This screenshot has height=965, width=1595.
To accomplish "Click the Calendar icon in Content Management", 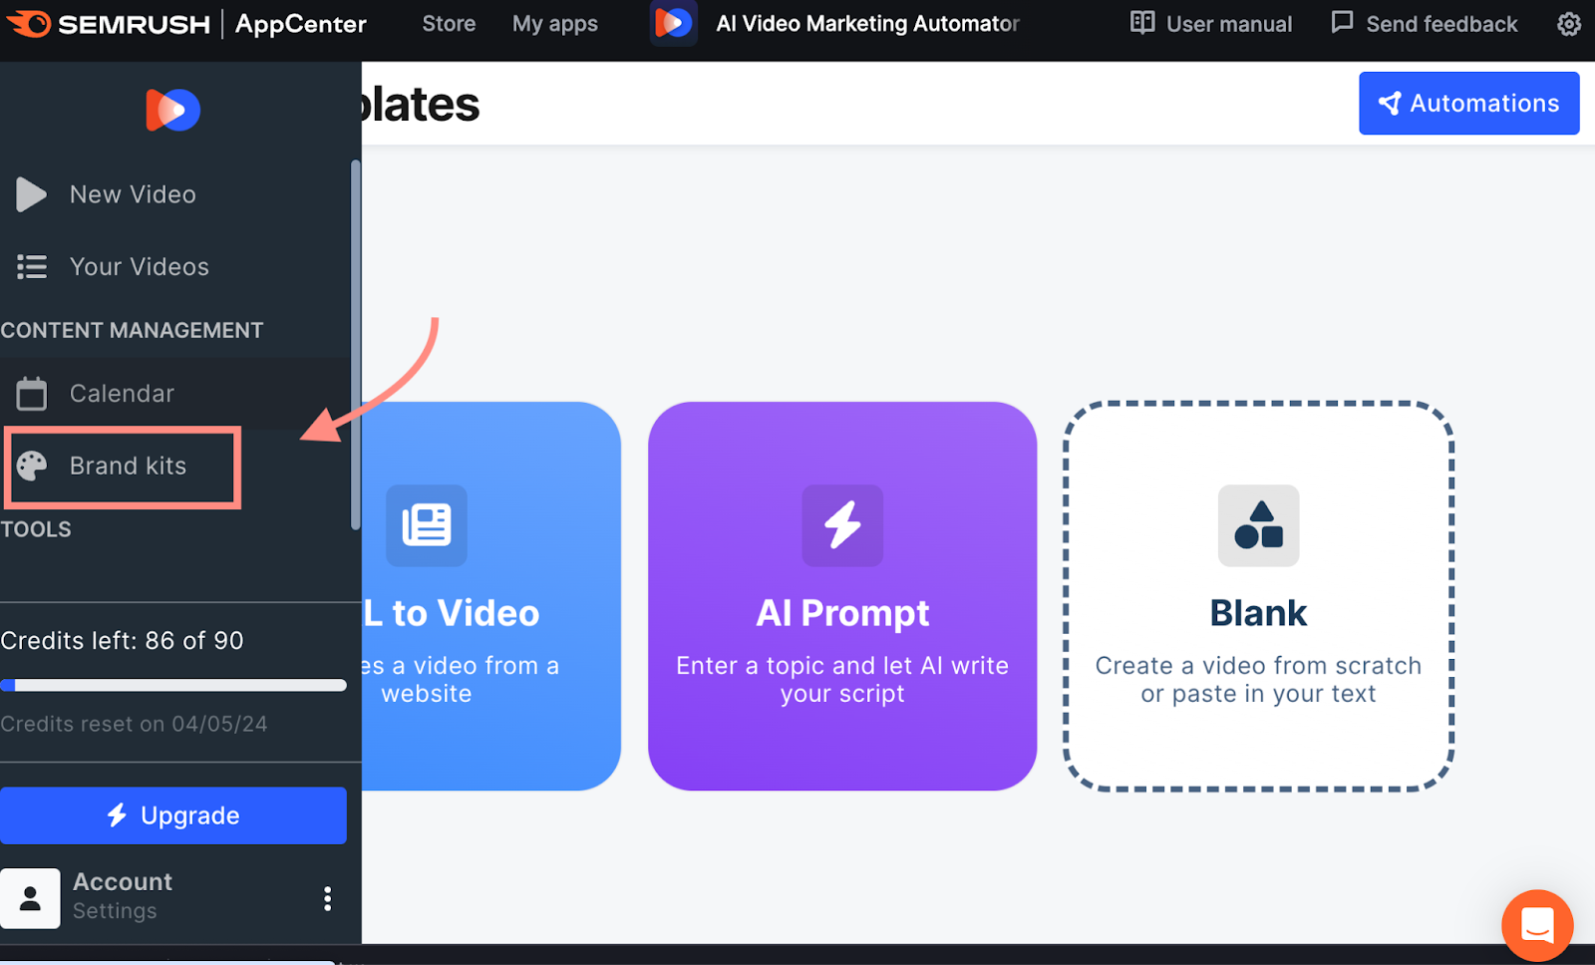I will [x=31, y=393].
